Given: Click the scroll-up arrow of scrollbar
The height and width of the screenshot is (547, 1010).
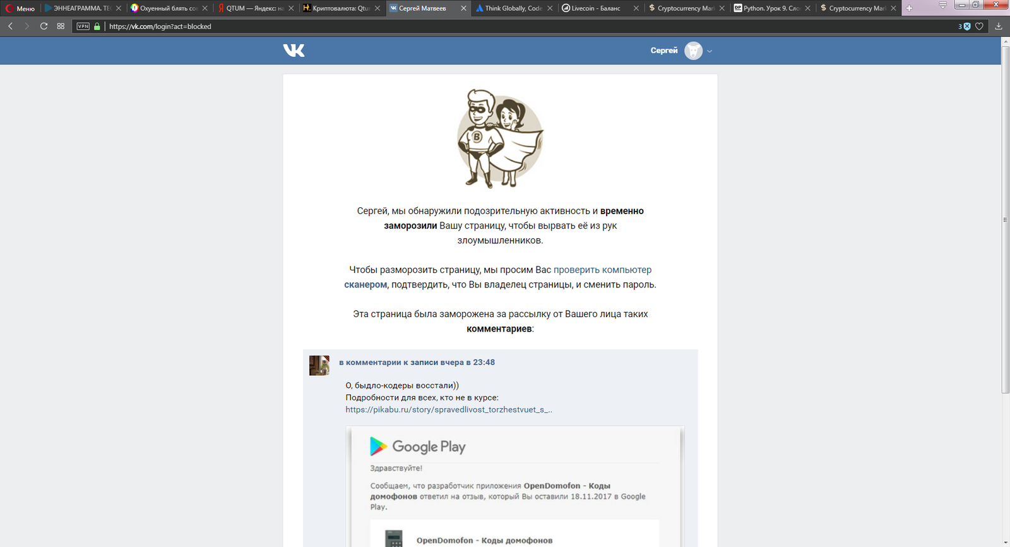Looking at the screenshot, I should [x=1006, y=41].
